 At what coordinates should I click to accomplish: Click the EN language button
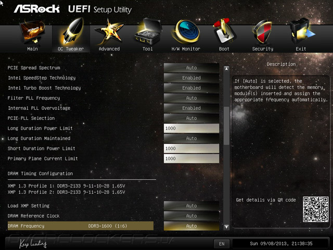point(222,244)
